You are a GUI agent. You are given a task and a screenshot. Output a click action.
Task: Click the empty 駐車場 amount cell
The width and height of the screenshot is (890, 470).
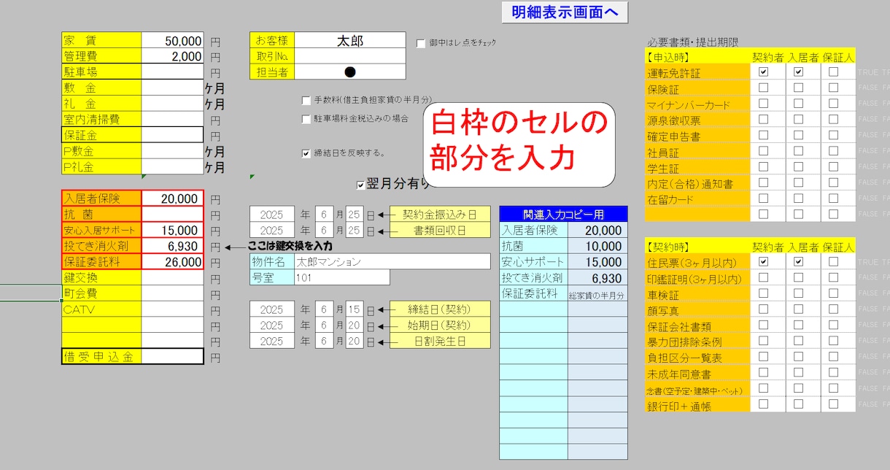pyautogui.click(x=173, y=72)
